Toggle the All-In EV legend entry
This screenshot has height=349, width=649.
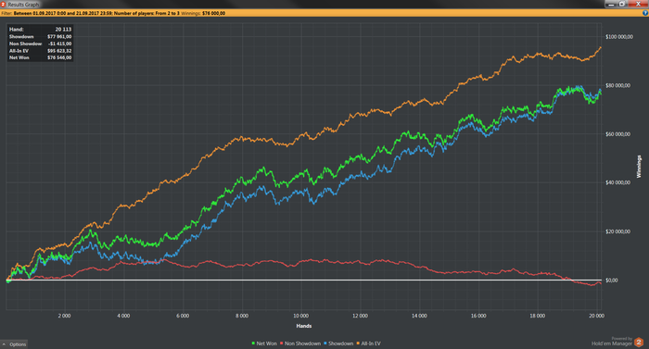[368, 343]
